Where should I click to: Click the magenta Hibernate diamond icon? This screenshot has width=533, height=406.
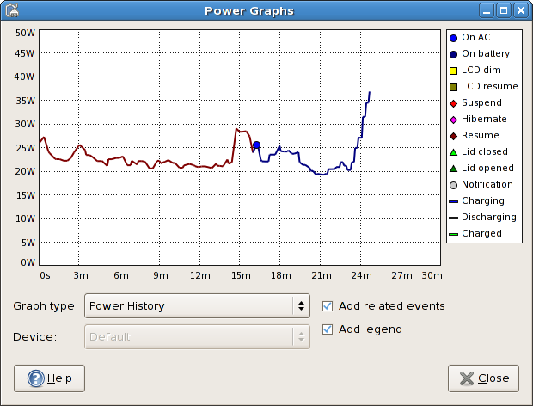click(x=453, y=120)
